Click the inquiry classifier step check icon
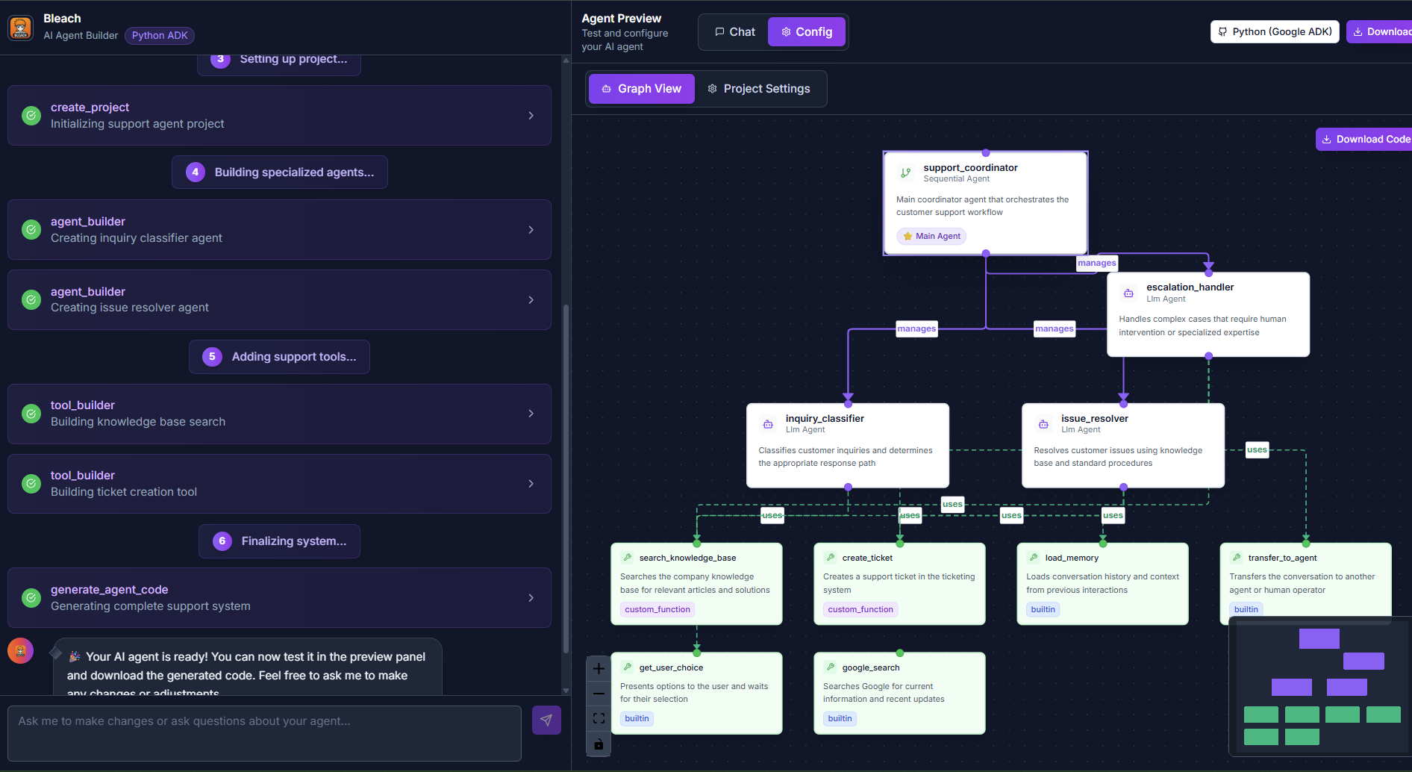 (31, 230)
